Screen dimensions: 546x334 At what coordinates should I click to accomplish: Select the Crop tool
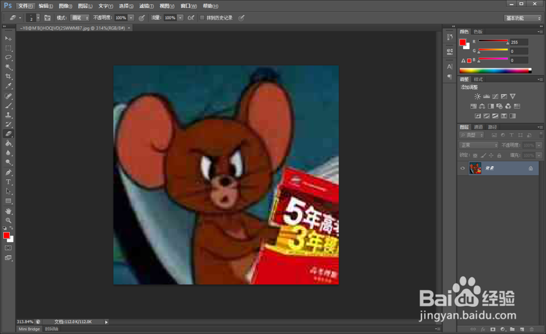pos(8,76)
